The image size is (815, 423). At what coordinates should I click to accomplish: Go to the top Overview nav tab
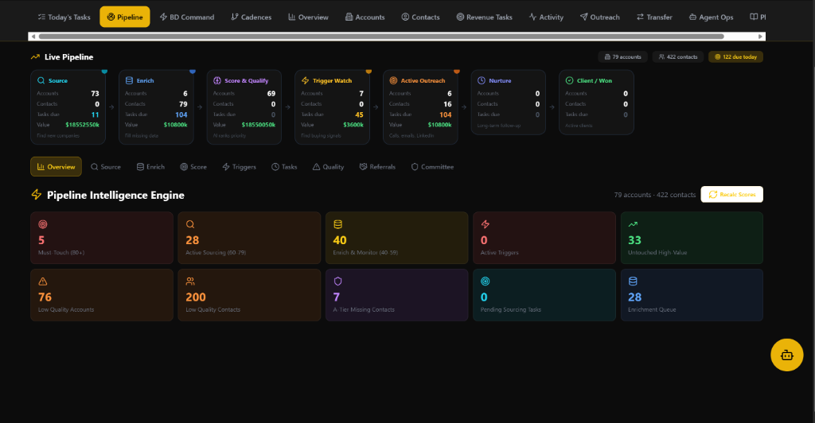click(x=308, y=17)
